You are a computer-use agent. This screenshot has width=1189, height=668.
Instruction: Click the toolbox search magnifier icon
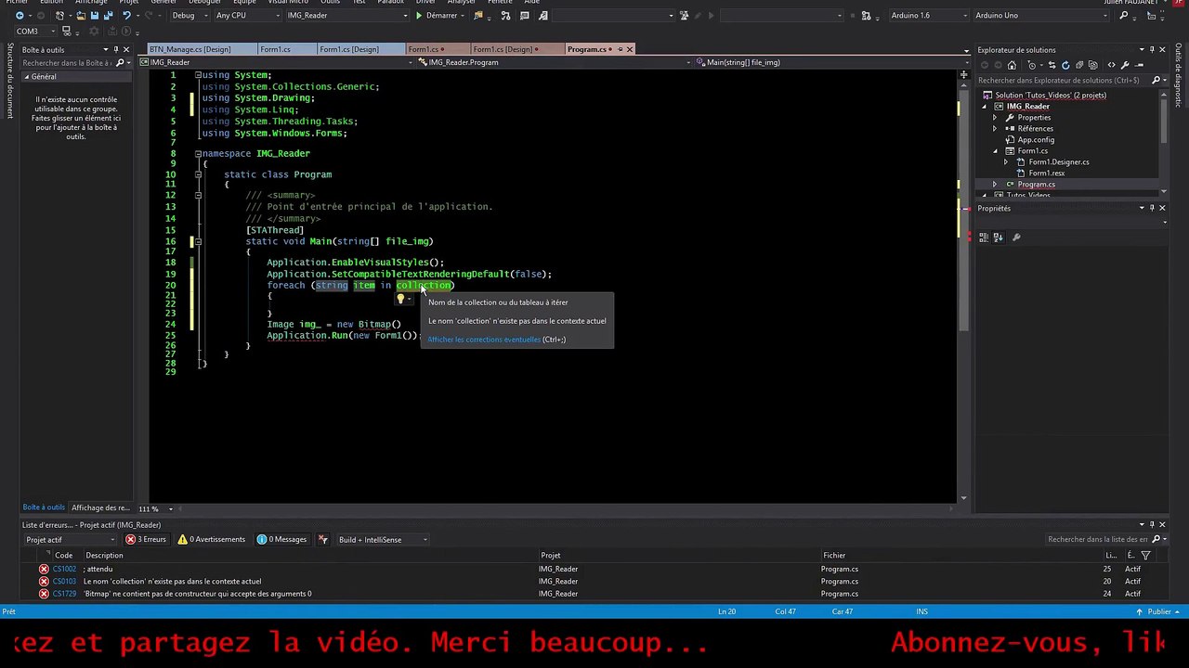click(121, 63)
